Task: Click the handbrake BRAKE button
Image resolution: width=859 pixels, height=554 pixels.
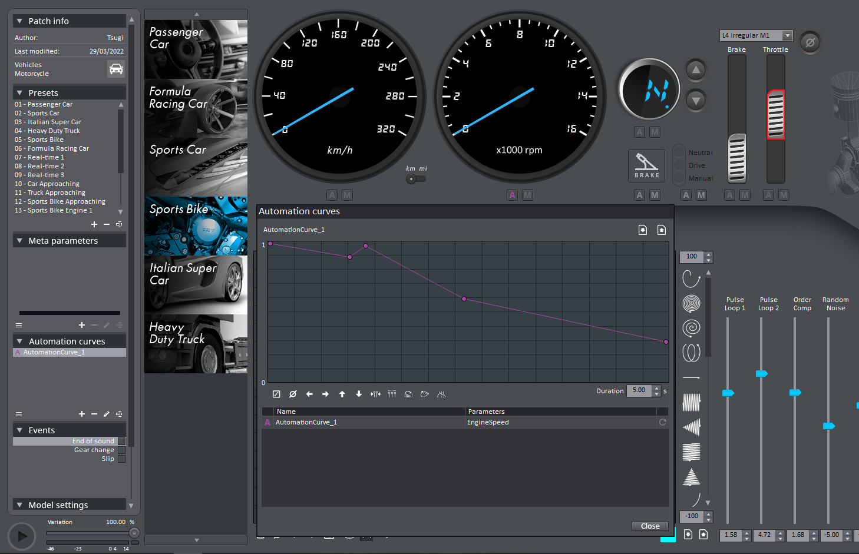Action: (x=646, y=165)
